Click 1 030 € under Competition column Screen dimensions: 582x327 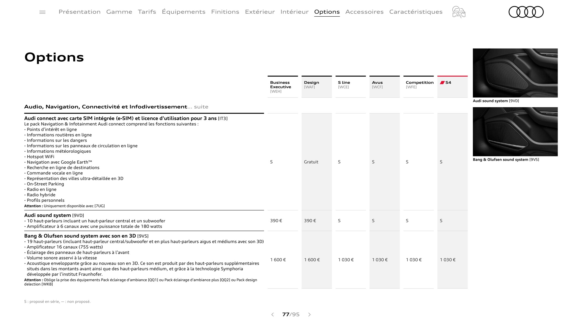point(414,260)
